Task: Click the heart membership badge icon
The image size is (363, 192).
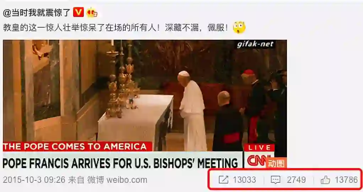Action: pyautogui.click(x=92, y=13)
